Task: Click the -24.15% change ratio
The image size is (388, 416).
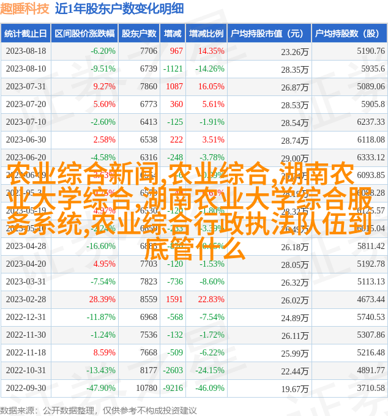Action: [210, 370]
